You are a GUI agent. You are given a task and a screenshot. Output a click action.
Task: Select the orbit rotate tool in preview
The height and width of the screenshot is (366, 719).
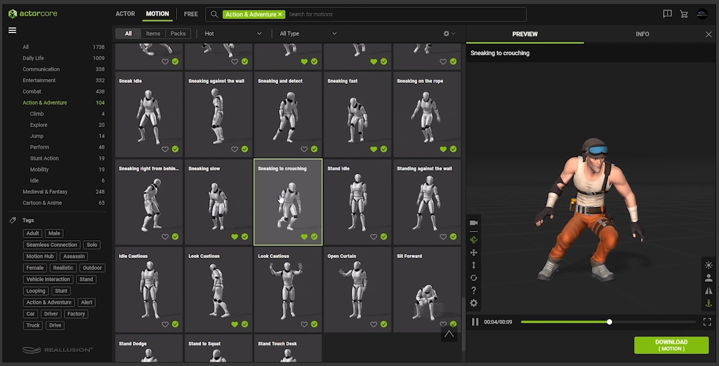coord(473,240)
